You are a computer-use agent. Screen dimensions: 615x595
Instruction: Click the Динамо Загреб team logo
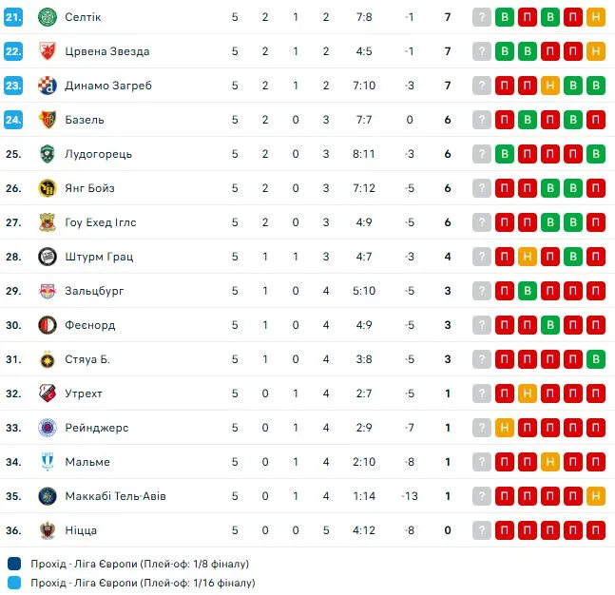coord(48,86)
